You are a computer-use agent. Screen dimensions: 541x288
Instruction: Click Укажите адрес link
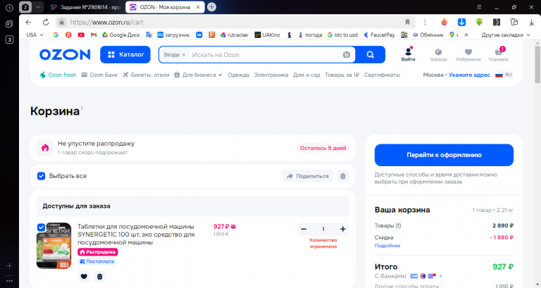pos(469,75)
